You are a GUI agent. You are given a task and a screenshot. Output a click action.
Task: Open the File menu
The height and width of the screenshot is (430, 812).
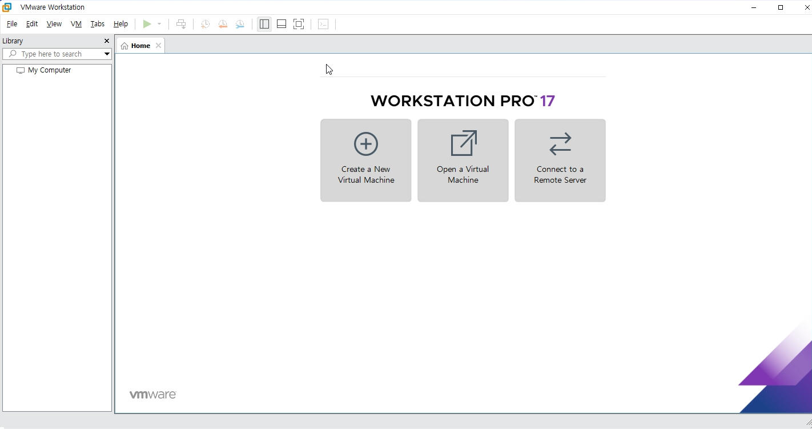(12, 24)
